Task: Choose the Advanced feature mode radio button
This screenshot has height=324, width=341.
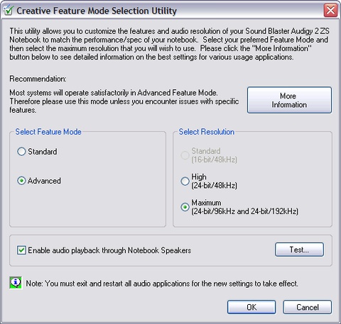Action: pos(21,181)
